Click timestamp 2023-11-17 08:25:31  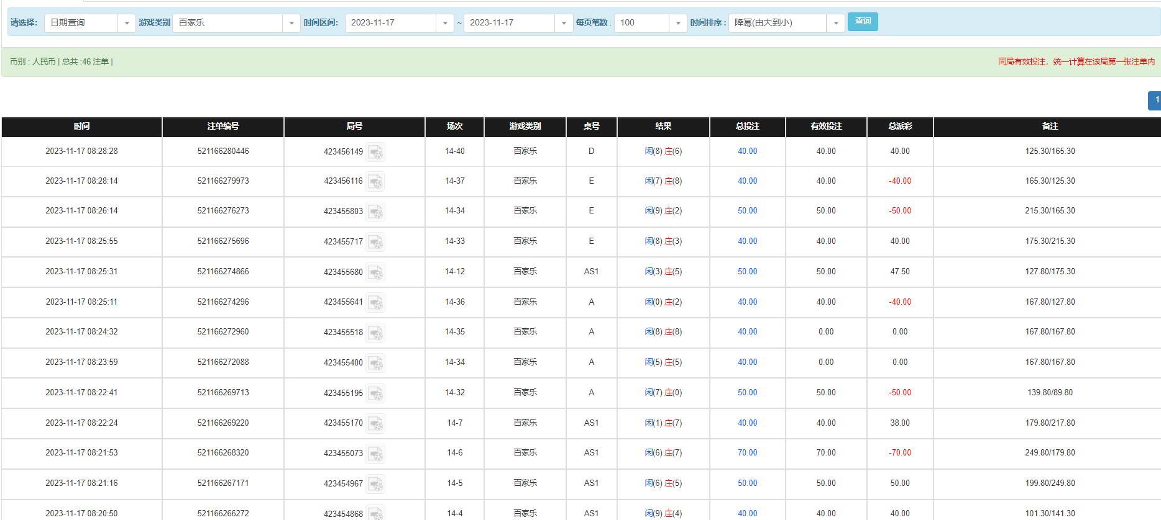pos(81,272)
